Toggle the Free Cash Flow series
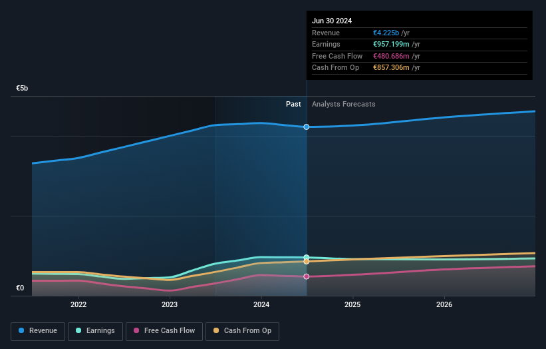546x349 pixels. click(164, 331)
